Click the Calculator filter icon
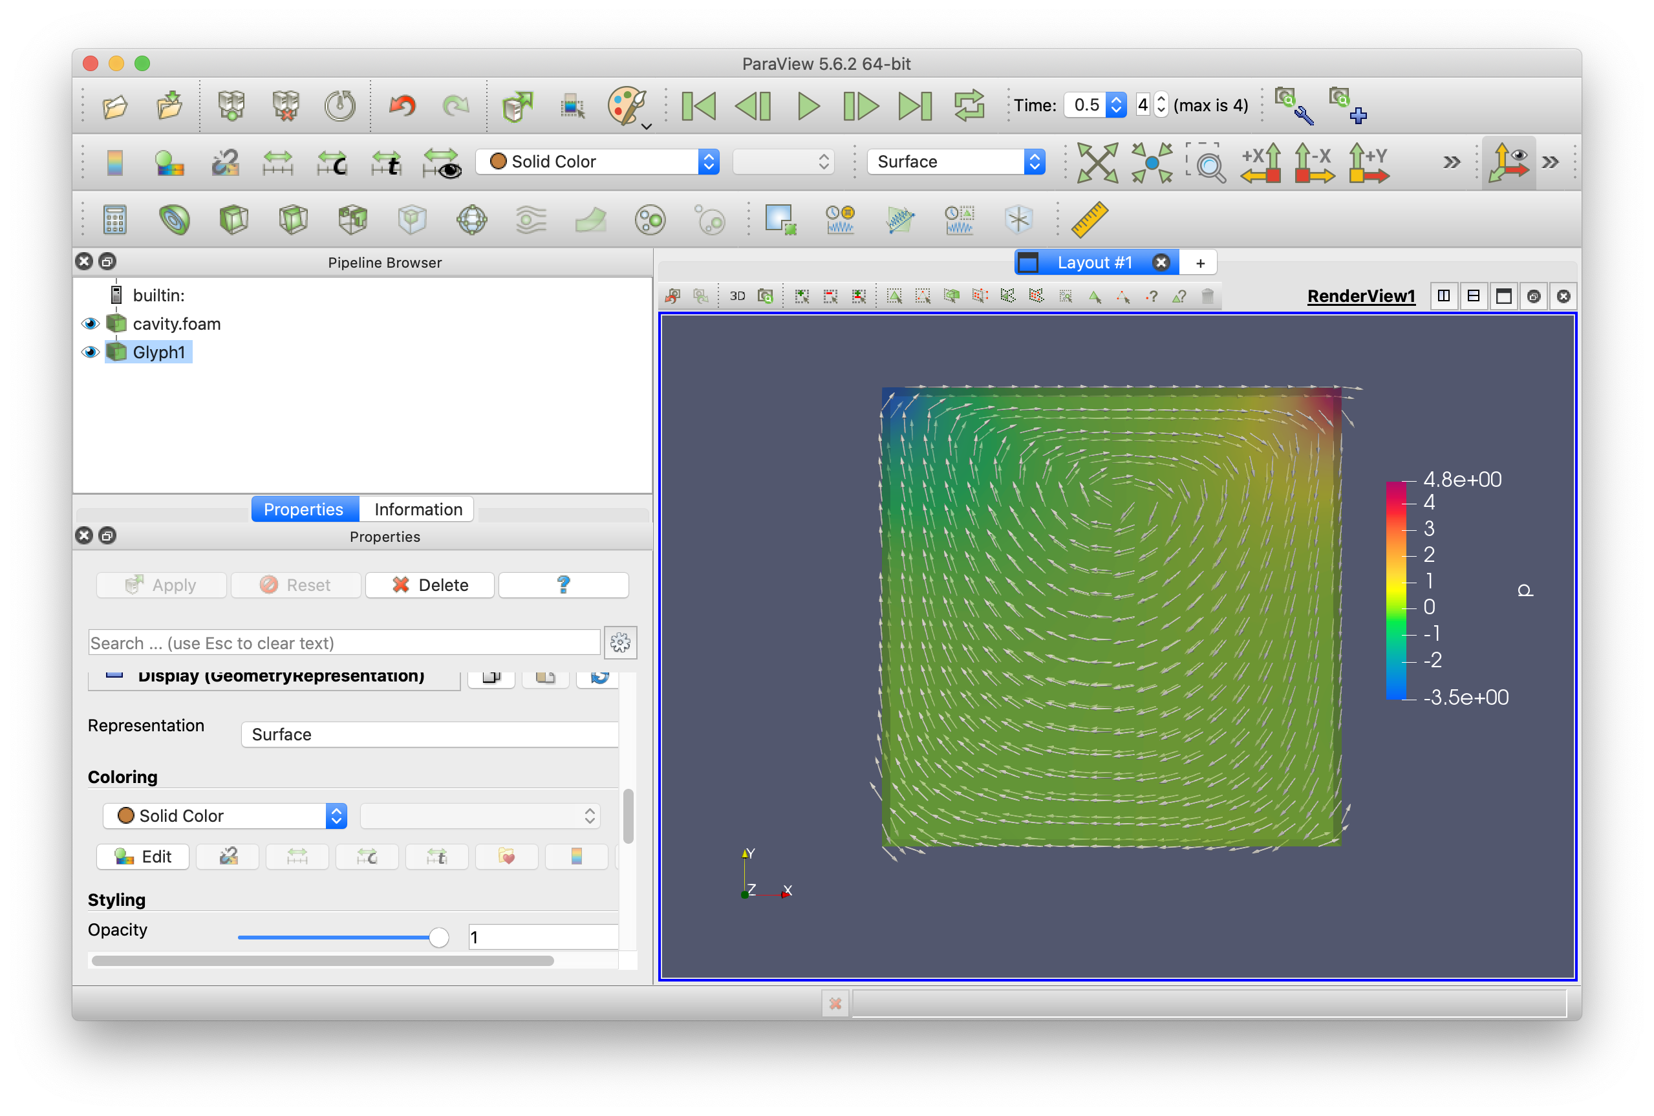The width and height of the screenshot is (1654, 1116). tap(114, 219)
